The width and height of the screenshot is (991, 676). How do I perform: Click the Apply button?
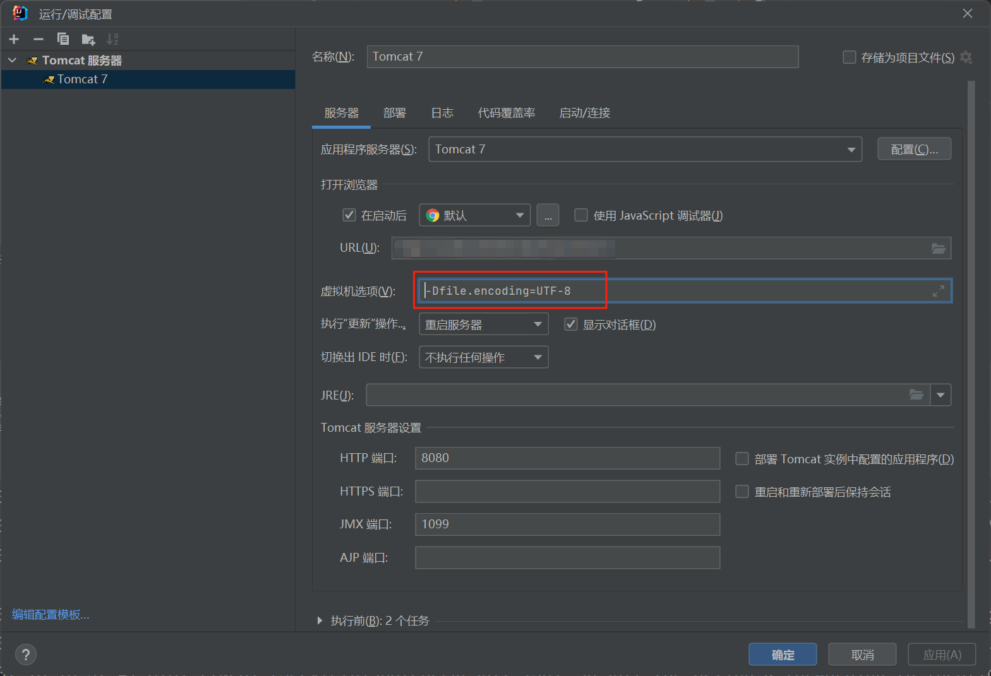pyautogui.click(x=942, y=655)
